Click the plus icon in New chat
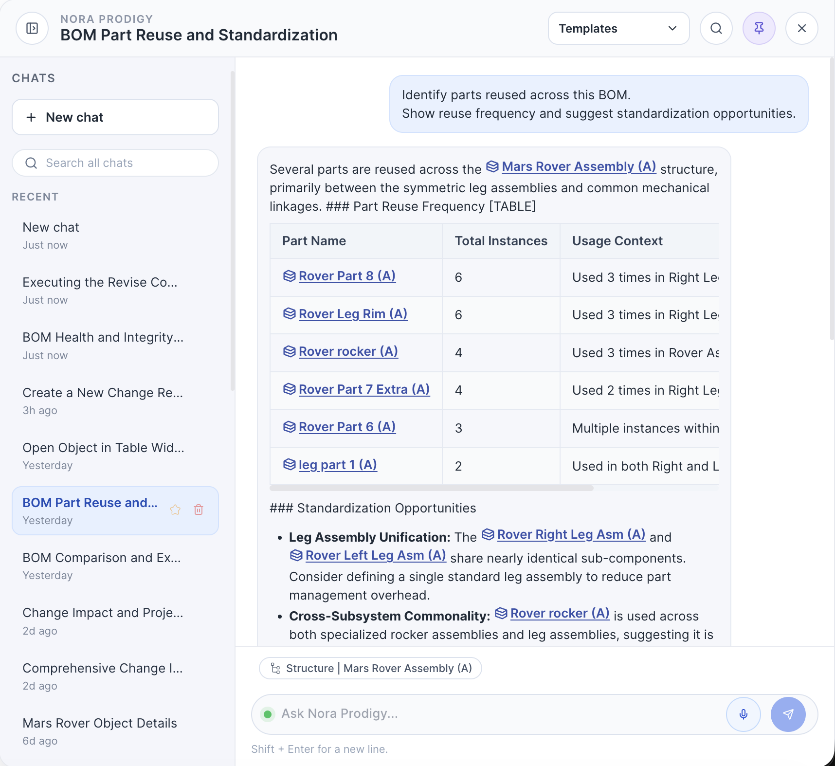Screen dimensions: 835x766 tap(31, 117)
